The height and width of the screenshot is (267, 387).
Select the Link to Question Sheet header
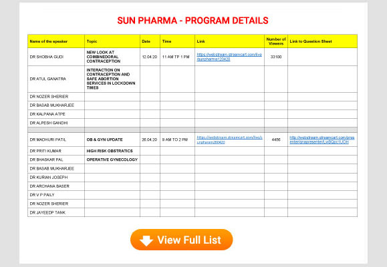click(322, 41)
